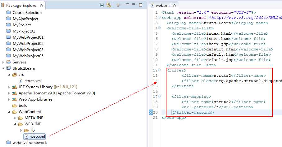Click the filter-class line in editor
The width and height of the screenshot is (282, 147).
(x=232, y=81)
